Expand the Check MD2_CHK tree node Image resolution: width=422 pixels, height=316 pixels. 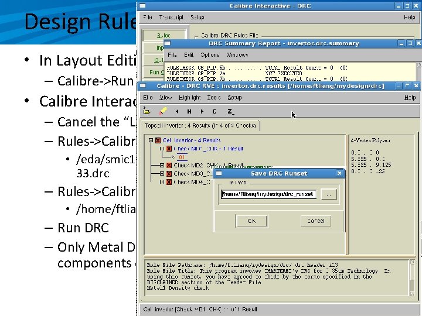coord(162,165)
